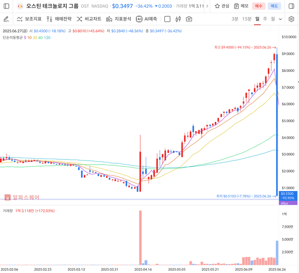Click the 시 $0.4500 open value
The height and width of the screenshot is (273, 299).
pos(48,31)
